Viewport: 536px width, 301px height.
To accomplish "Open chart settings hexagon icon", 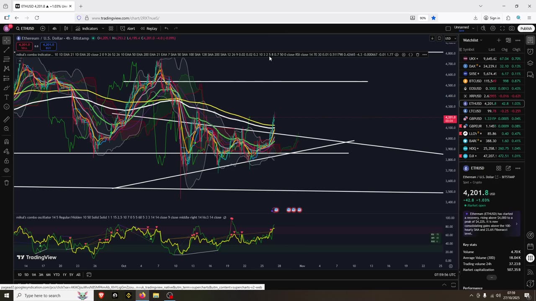I will pyautogui.click(x=493, y=28).
